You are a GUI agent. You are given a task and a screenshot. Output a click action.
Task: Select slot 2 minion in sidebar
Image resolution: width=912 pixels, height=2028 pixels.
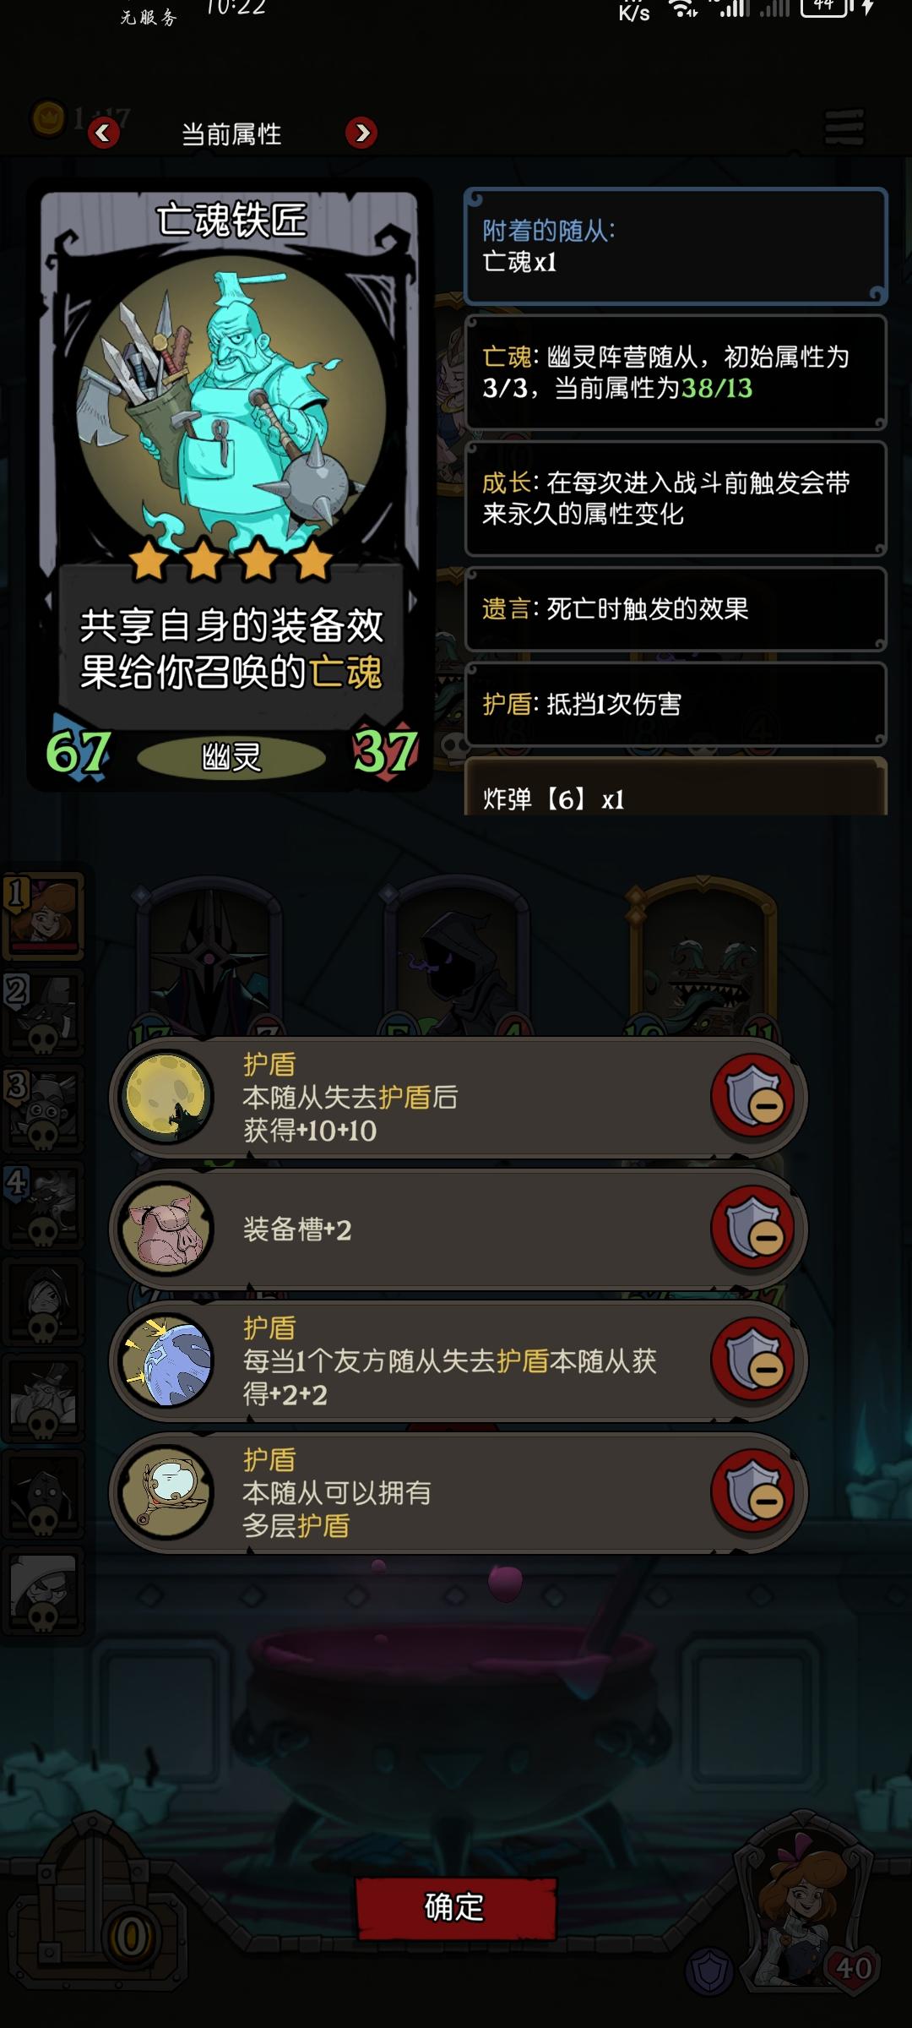[44, 1012]
